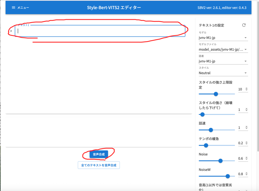This screenshot has height=191, width=259.
Task: Click the NoiseW 0.8 number field
Action: (x=243, y=174)
